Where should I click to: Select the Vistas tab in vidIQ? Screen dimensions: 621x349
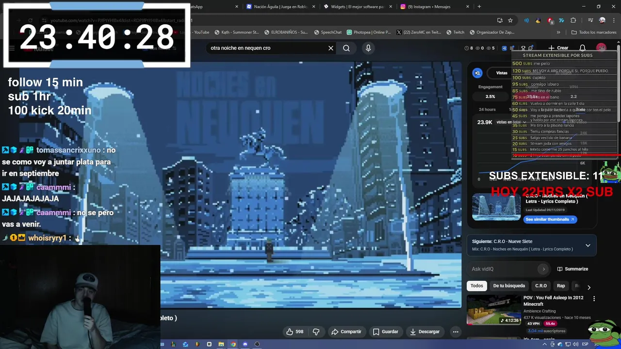coord(502,73)
